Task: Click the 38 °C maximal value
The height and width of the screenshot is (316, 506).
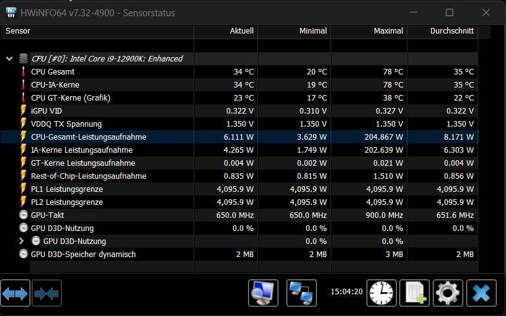Action: click(393, 98)
